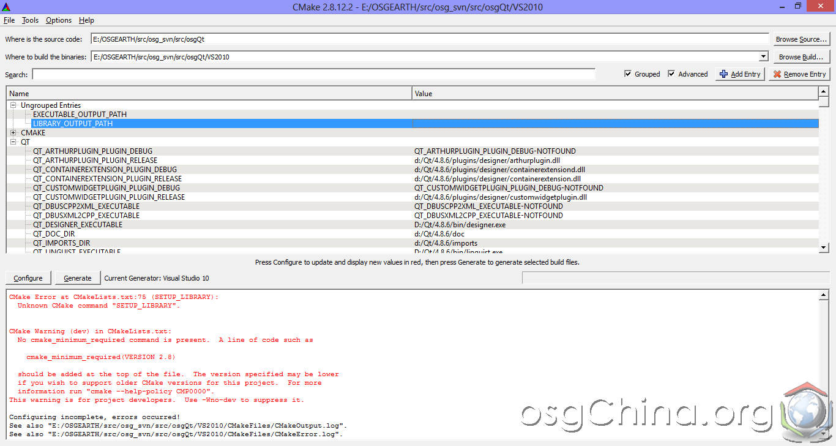
Task: Click value d:/Qt/4.8.6/plugins/designer/containerextensiond.dll
Action: click(499, 170)
